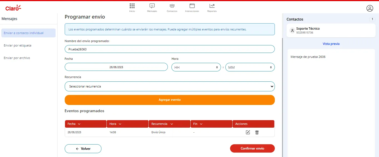The image size is (379, 157).
Task: Select Enviar por archivo in sidebar
Action: point(17,58)
